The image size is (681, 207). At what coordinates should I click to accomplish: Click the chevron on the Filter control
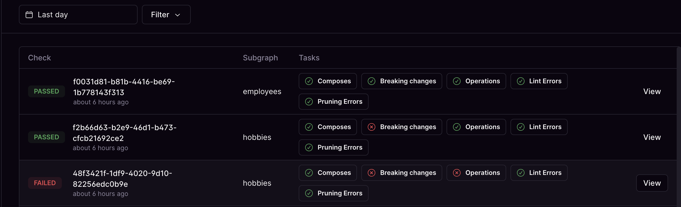point(178,15)
